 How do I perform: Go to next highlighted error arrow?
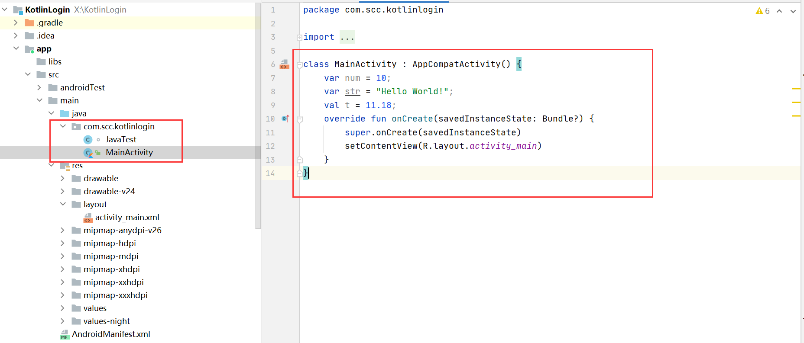point(793,11)
